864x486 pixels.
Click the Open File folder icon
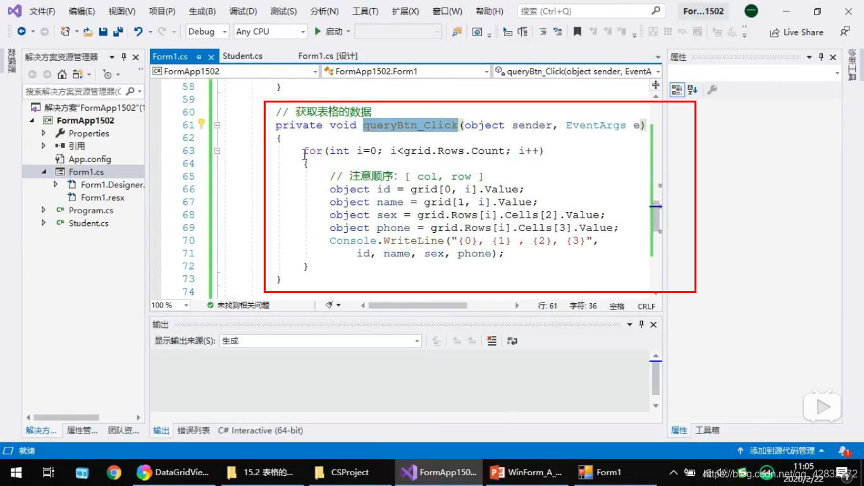pyautogui.click(x=88, y=32)
